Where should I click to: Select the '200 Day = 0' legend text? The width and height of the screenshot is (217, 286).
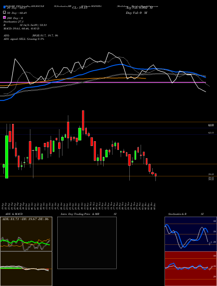15,18
